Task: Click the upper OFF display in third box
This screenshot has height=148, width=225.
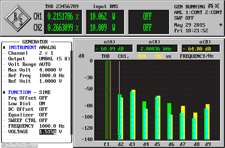Action: pyautogui.click(x=147, y=16)
